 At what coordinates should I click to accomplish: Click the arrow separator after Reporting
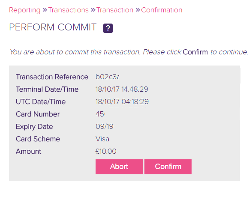pyautogui.click(x=45, y=10)
